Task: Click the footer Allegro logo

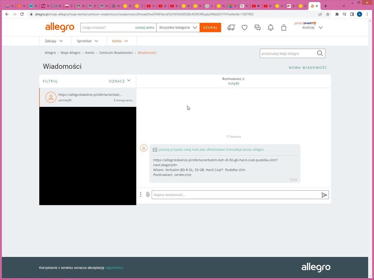Action: coord(316,268)
